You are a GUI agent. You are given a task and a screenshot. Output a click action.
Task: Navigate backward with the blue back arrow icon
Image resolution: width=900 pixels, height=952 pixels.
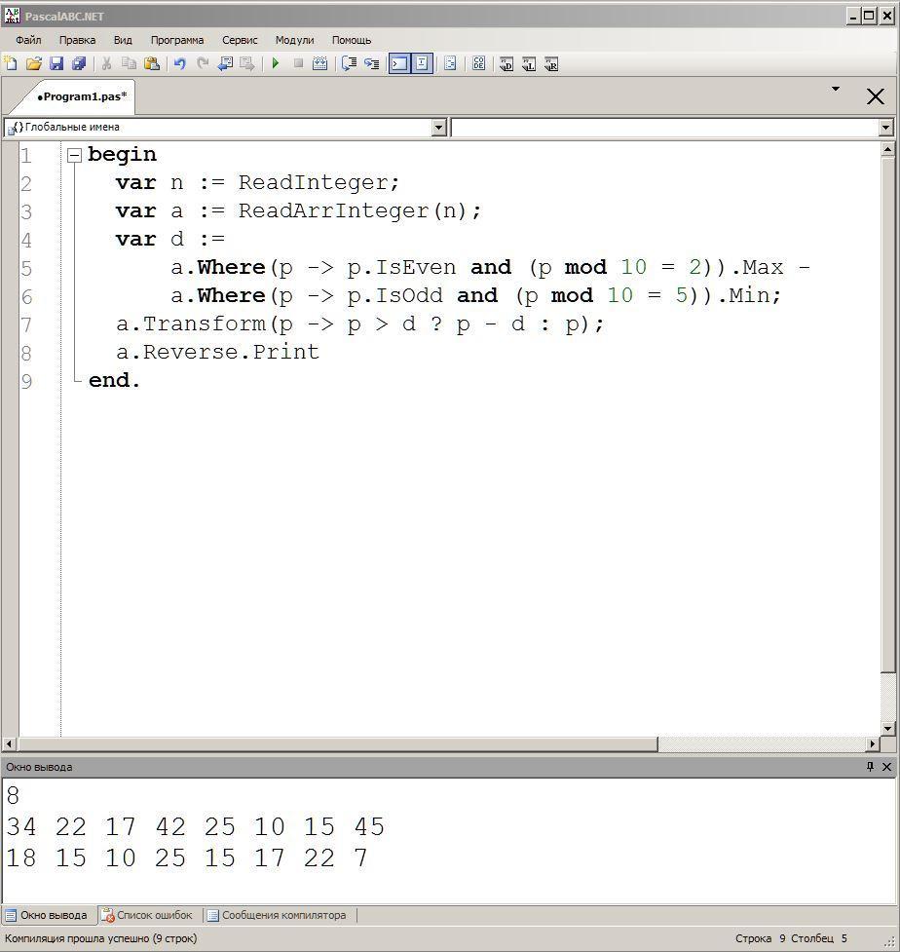point(225,63)
